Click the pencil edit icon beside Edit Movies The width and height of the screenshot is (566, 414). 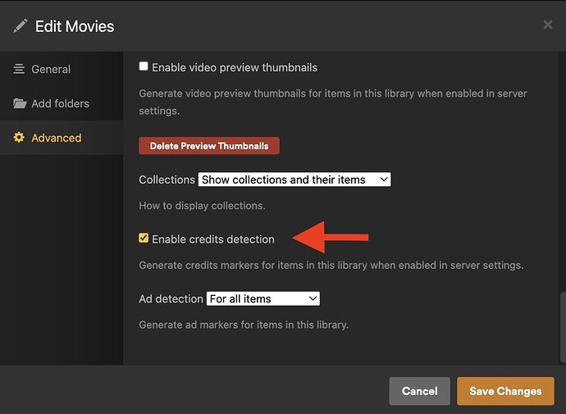click(x=21, y=26)
